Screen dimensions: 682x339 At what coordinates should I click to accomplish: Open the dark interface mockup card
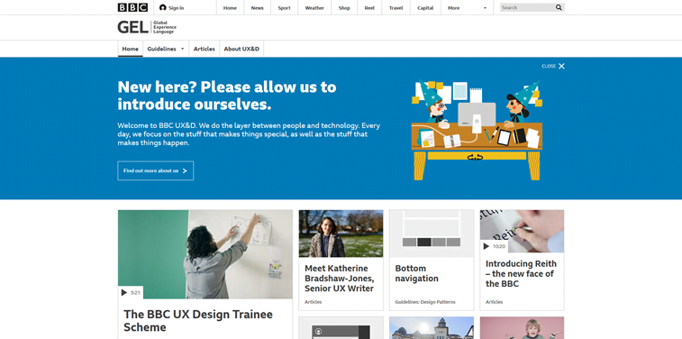[341, 327]
